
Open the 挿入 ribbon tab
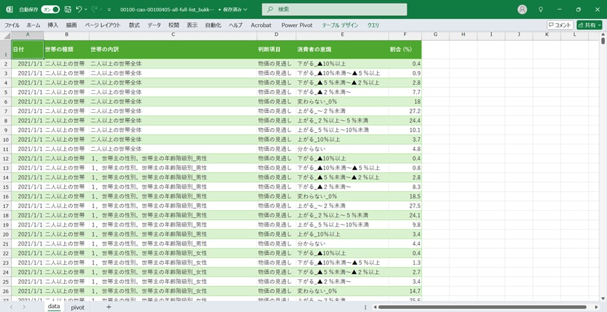[53, 25]
